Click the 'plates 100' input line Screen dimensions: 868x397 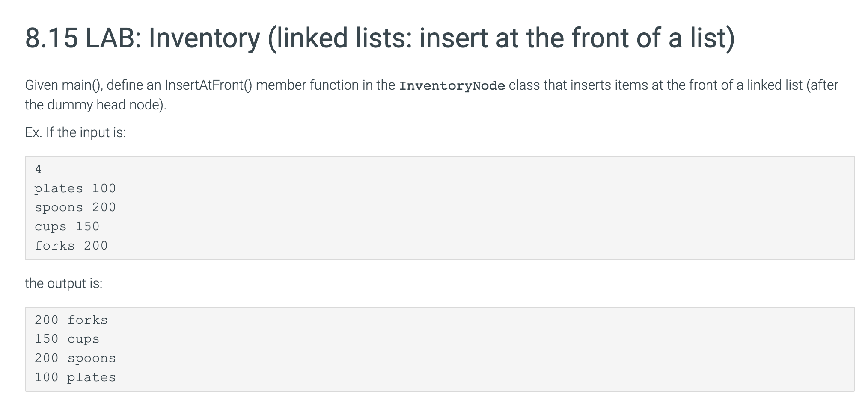pyautogui.click(x=75, y=188)
